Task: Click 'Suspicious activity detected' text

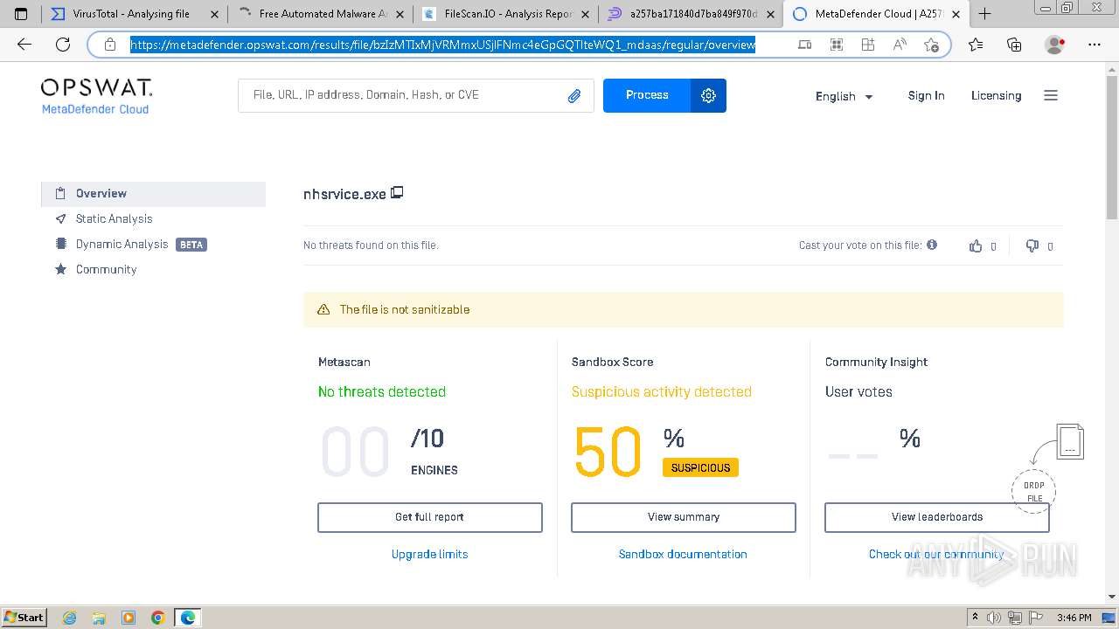Action: 662,392
